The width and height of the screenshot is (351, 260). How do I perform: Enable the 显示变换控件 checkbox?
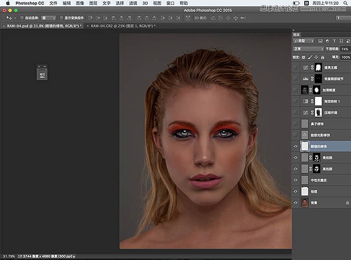pos(61,18)
